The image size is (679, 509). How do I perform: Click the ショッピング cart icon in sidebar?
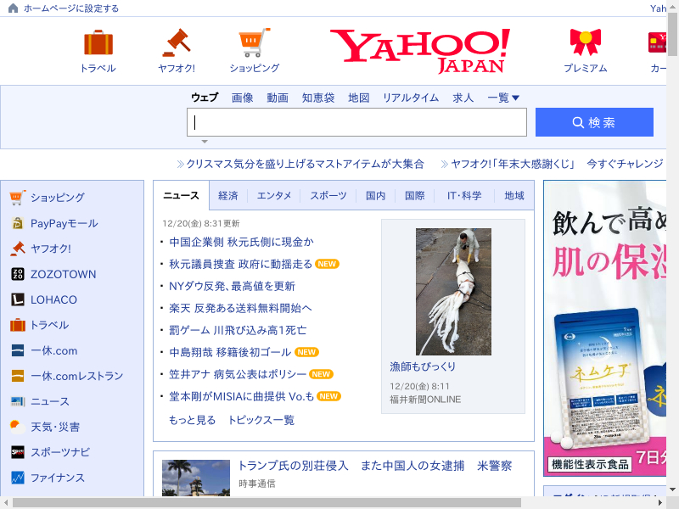(17, 198)
